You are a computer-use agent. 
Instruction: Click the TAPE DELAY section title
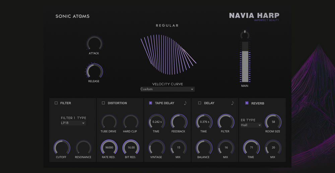[164, 103]
